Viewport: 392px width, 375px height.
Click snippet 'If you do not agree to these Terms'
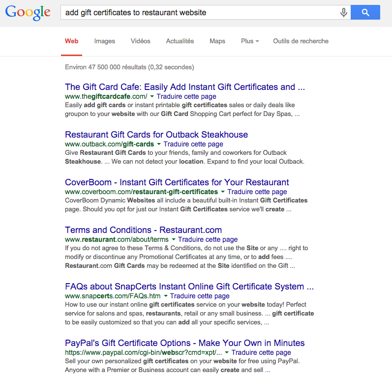click(186, 257)
